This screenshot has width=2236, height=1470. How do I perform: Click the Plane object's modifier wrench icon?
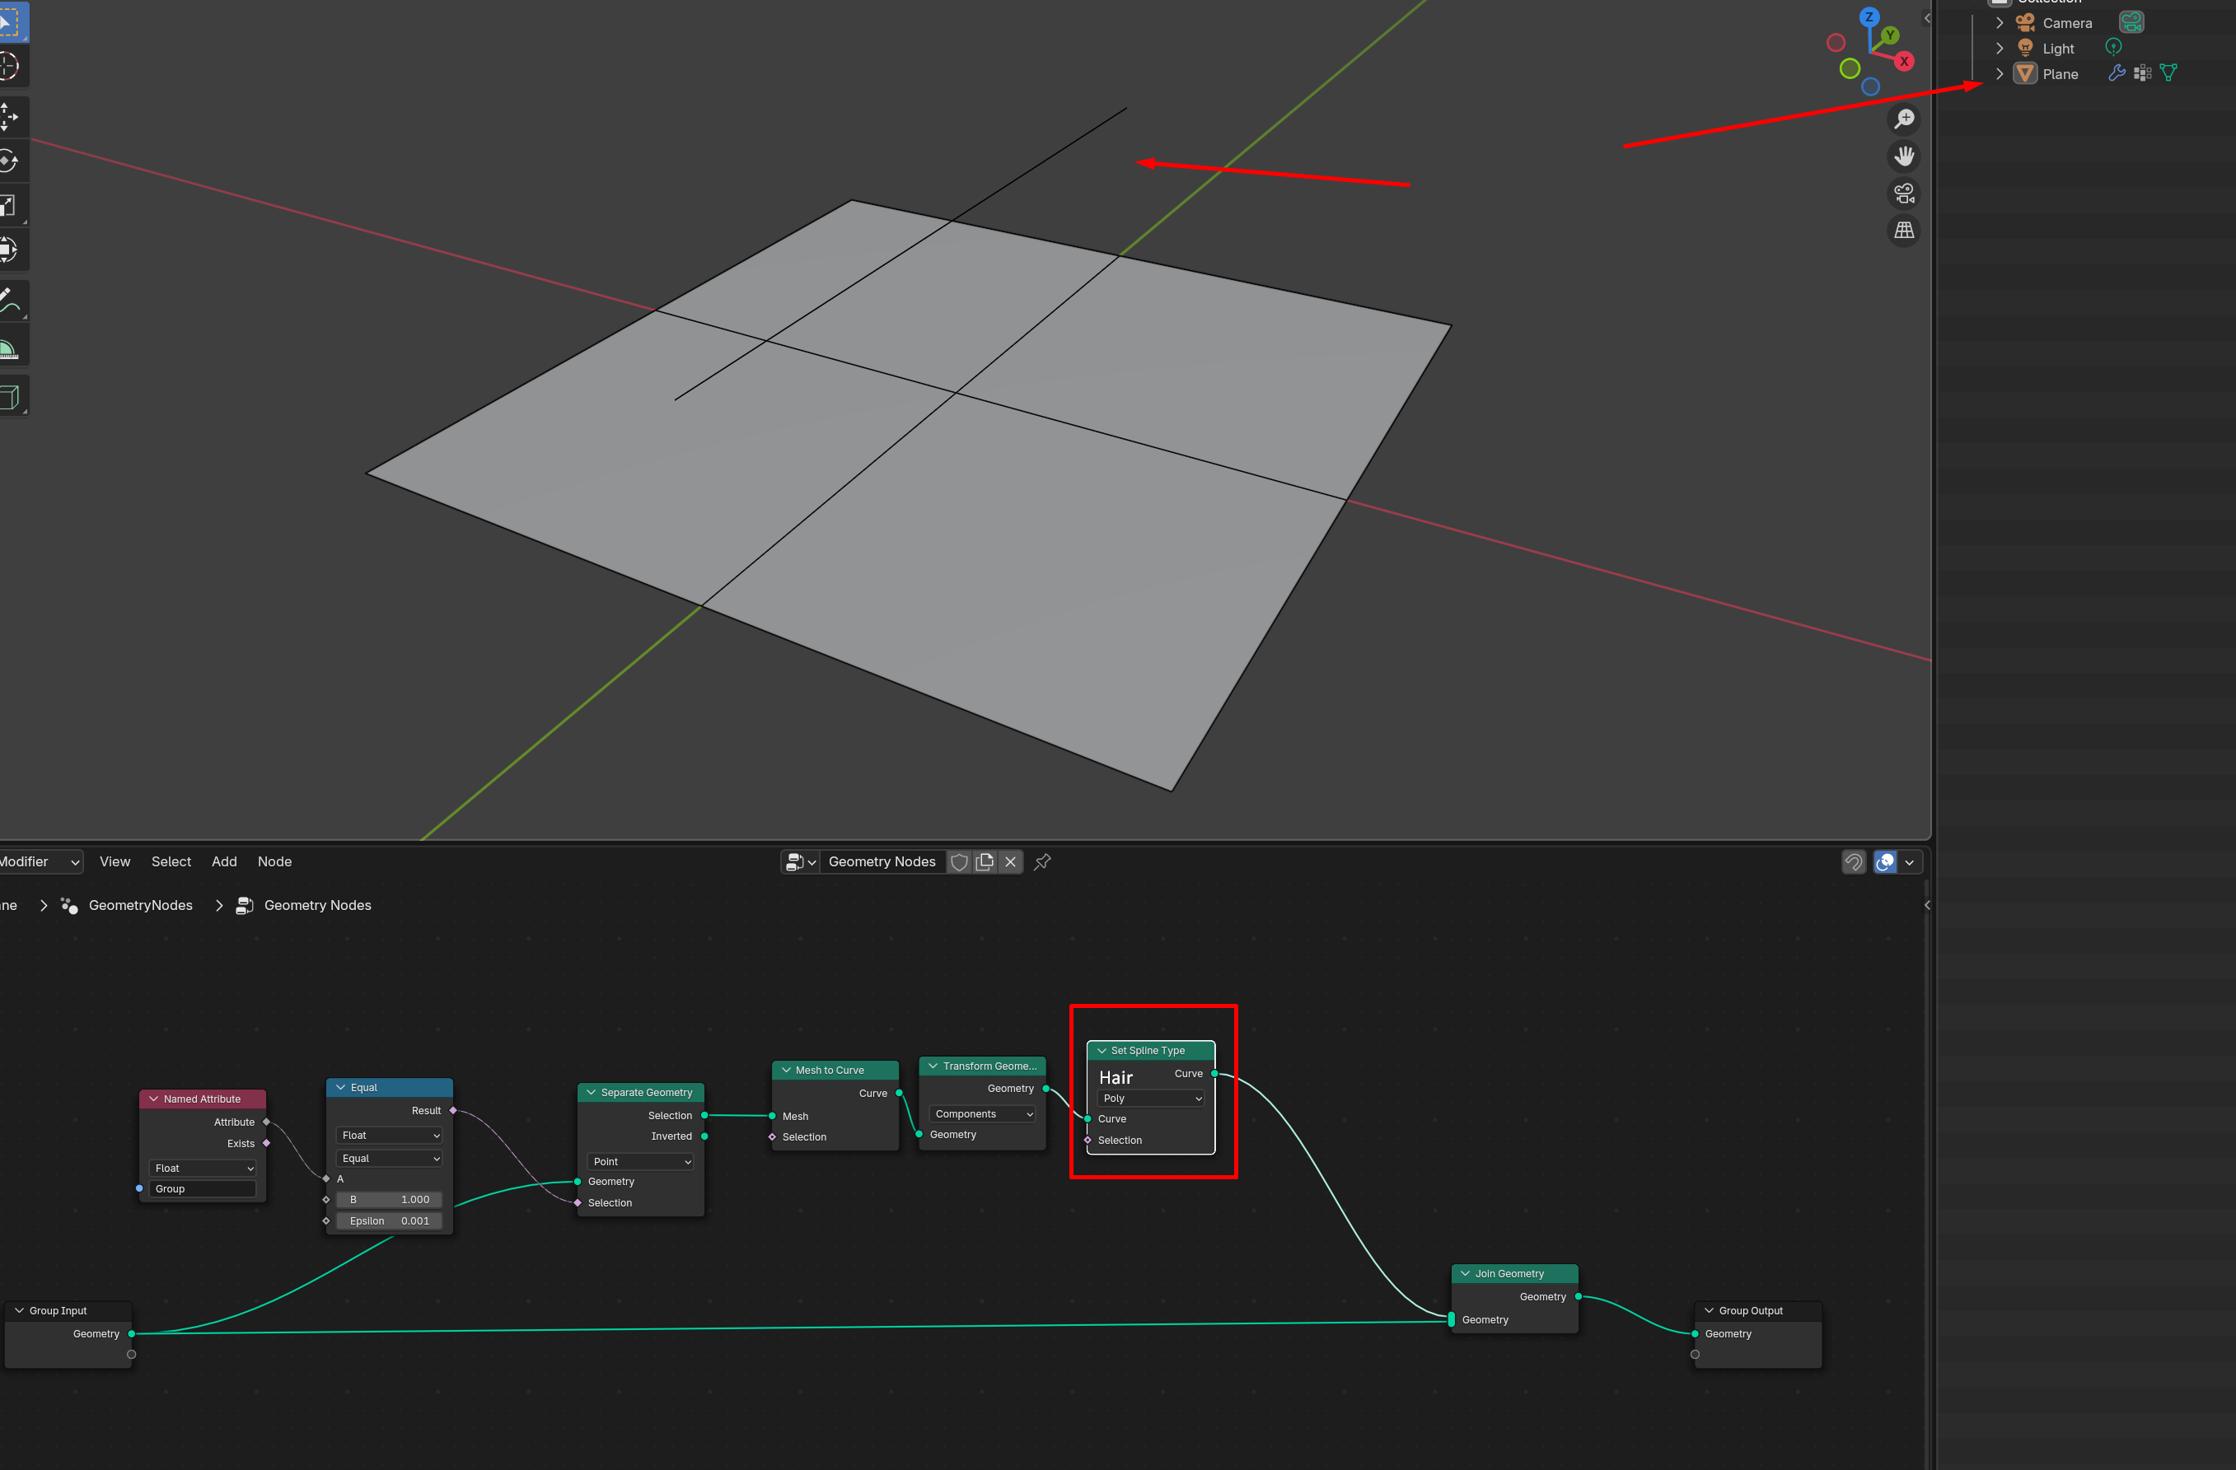point(2117,73)
